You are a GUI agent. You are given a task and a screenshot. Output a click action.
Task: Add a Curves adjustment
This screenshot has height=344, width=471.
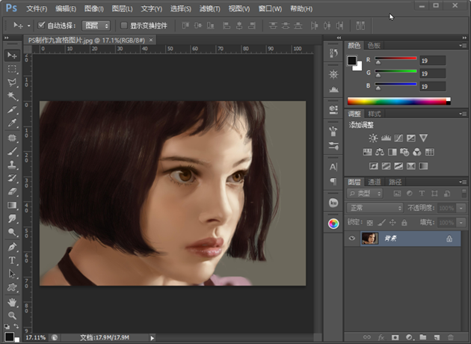398,138
